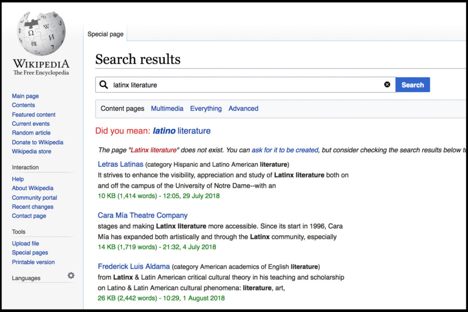The height and width of the screenshot is (312, 468).
Task: Open the Advanced search options
Action: coord(243,109)
